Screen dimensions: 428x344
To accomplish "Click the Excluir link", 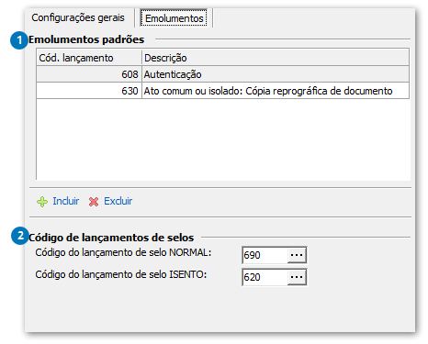I will [118, 201].
